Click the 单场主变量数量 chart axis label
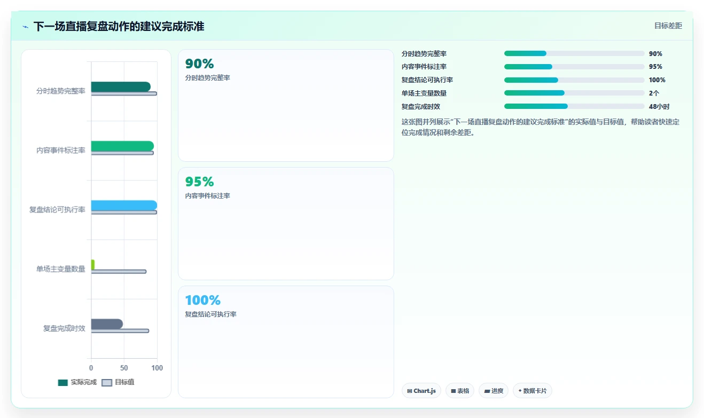Screen dimensions: 704x418 point(61,269)
